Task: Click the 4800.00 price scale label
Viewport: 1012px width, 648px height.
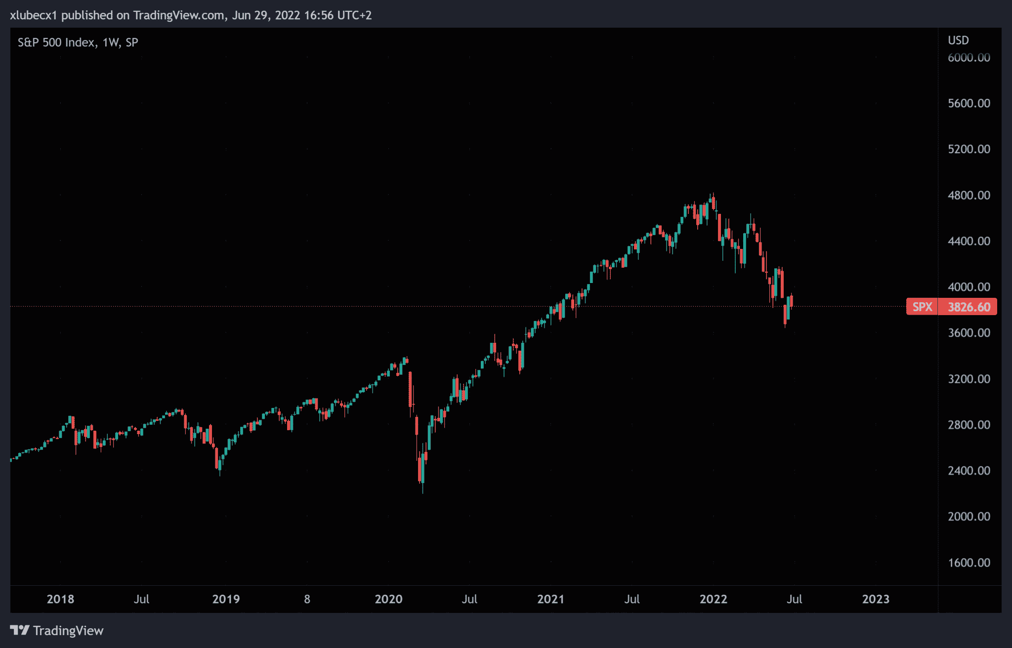Action: coord(969,195)
